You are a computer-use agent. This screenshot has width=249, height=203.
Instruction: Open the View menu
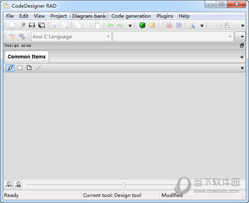pyautogui.click(x=39, y=16)
